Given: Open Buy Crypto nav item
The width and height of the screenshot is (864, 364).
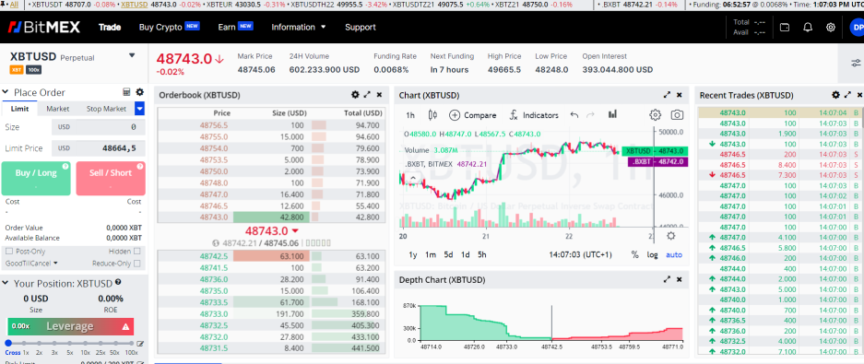Looking at the screenshot, I should click(169, 27).
